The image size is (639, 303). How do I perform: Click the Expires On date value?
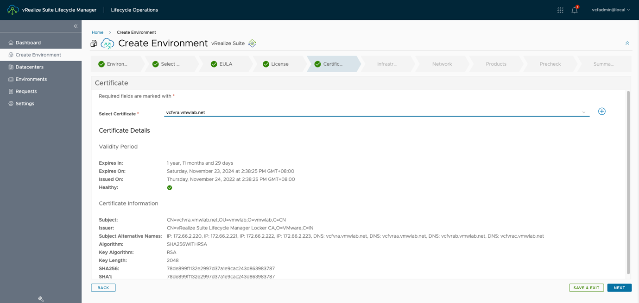[230, 171]
